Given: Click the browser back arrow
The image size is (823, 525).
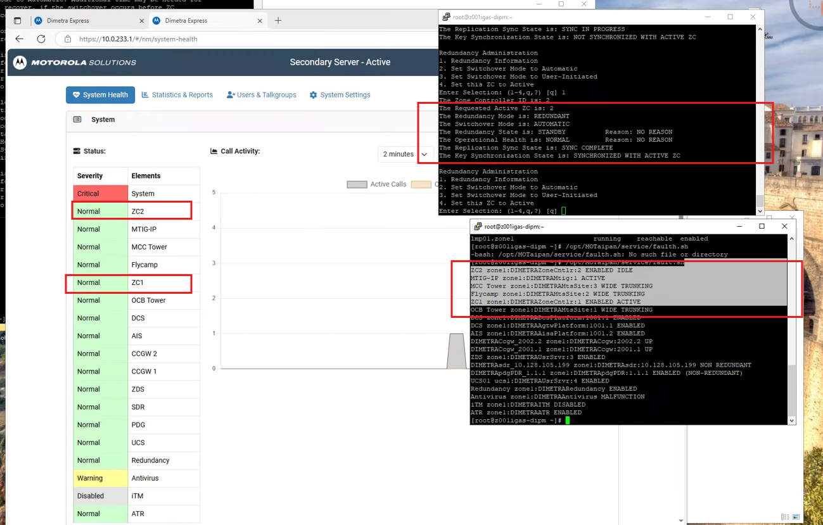Looking at the screenshot, I should [19, 39].
